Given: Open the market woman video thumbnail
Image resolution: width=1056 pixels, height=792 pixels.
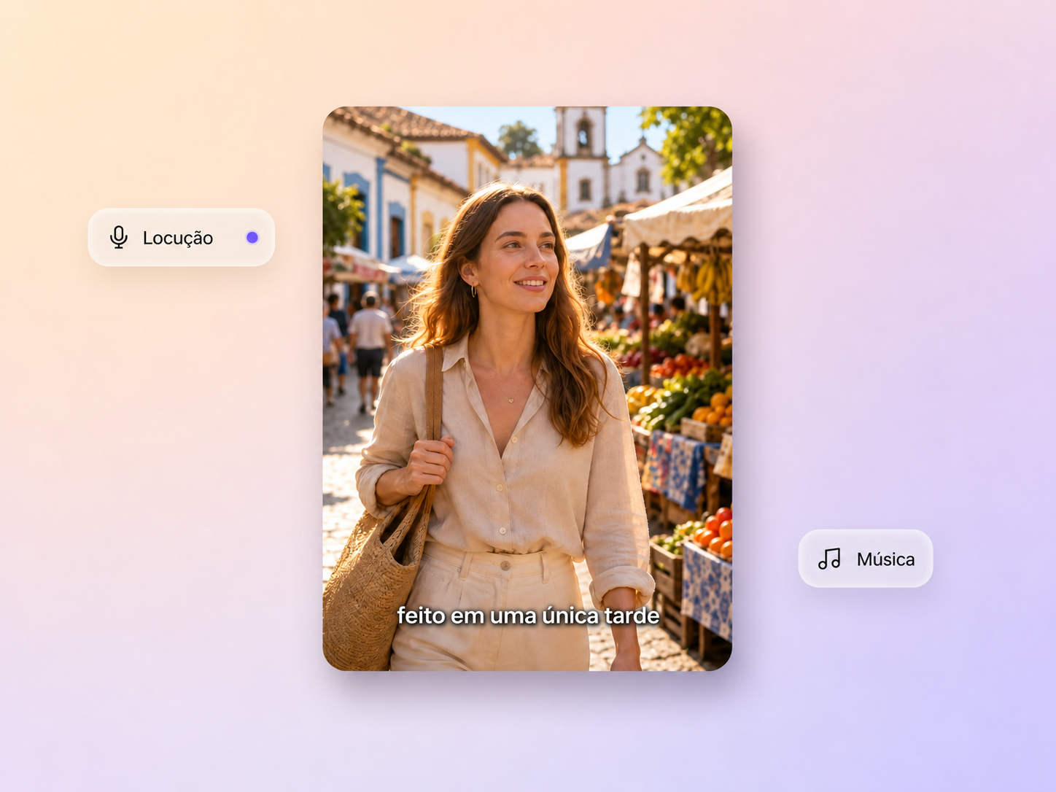Looking at the screenshot, I should [527, 389].
